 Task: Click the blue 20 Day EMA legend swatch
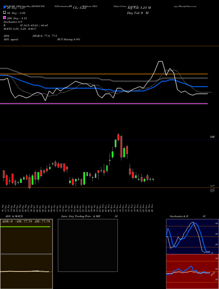tap(4, 7)
